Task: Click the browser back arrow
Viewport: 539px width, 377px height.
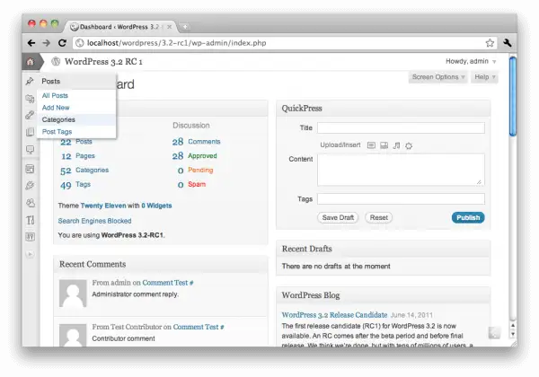Action: [31, 43]
